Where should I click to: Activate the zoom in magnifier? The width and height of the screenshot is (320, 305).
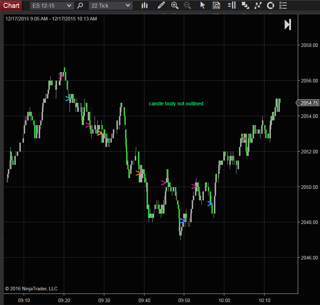(x=175, y=5)
